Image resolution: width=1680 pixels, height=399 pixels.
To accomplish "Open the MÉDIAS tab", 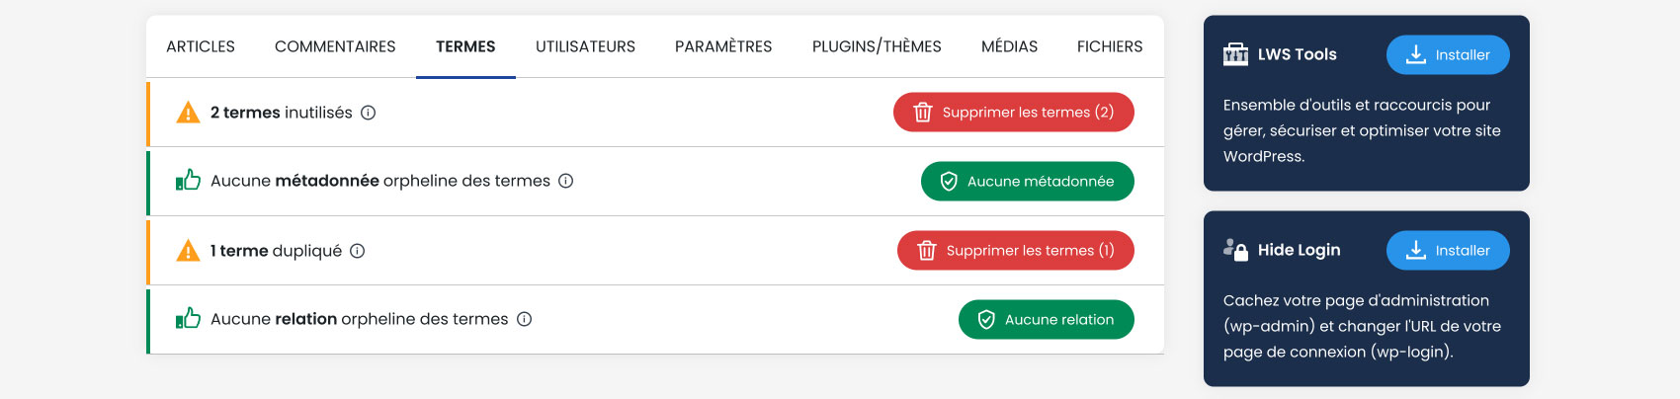I will click(1009, 46).
